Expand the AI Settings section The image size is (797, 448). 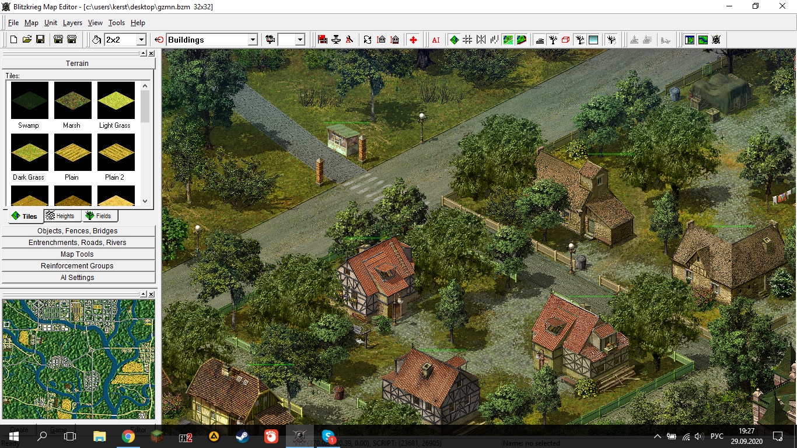tap(78, 278)
